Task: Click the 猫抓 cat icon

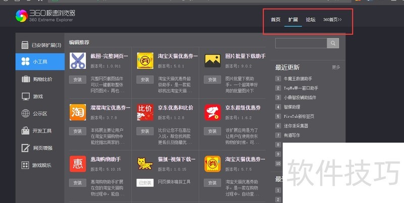Action: click(x=145, y=164)
